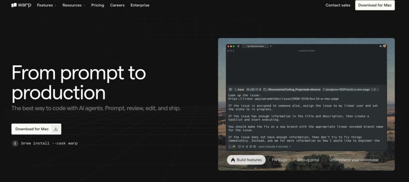Viewport: 409px width, 182px height.
Task: Click the yellow minimize dot in Warp terminal
Action: pos(231,46)
